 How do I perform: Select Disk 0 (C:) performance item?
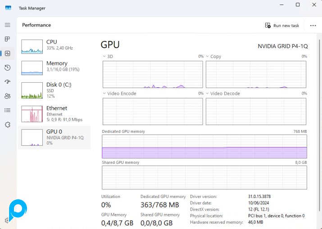[54, 90]
